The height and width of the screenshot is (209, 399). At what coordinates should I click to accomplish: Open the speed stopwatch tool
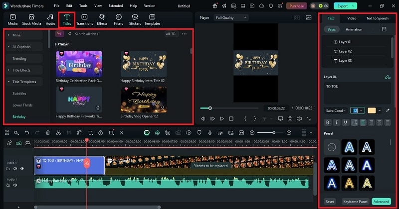(x=101, y=132)
